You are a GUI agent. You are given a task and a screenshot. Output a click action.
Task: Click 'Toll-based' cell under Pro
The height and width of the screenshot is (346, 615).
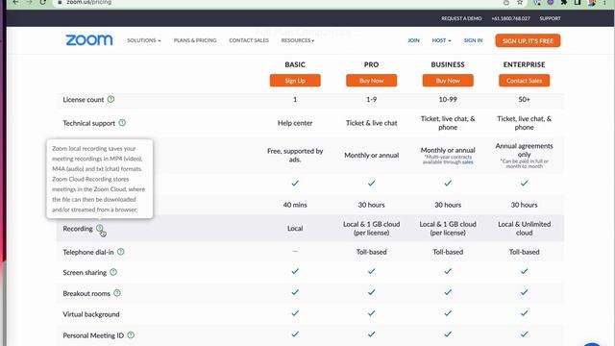pyautogui.click(x=372, y=252)
